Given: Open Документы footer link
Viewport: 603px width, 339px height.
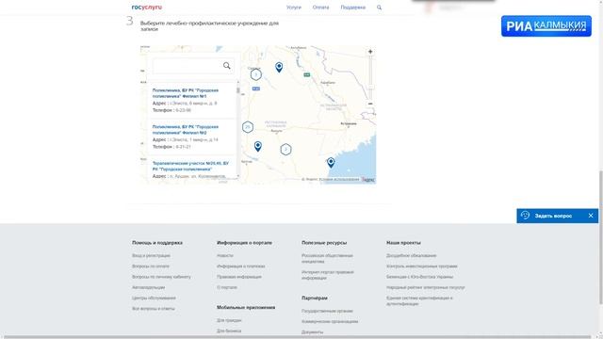Looking at the screenshot, I should 313,332.
